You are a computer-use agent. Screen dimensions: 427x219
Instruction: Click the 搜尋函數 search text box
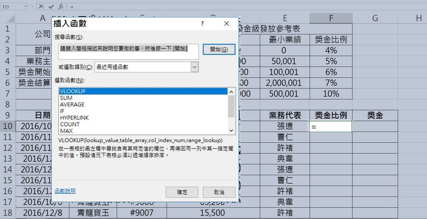129,52
